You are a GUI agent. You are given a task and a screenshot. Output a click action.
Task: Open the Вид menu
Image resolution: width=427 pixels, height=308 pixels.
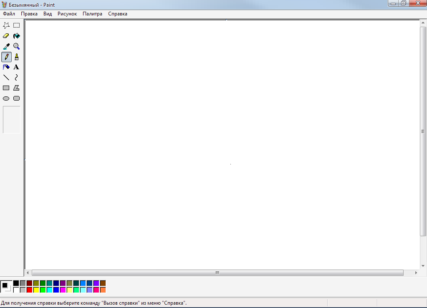(x=48, y=14)
